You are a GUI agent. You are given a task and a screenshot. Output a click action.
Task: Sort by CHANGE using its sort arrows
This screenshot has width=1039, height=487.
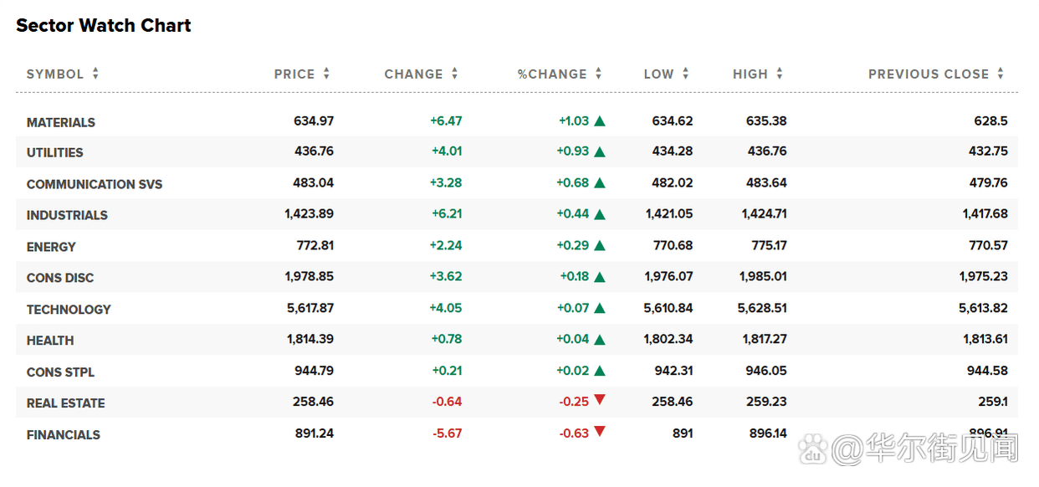coord(454,74)
